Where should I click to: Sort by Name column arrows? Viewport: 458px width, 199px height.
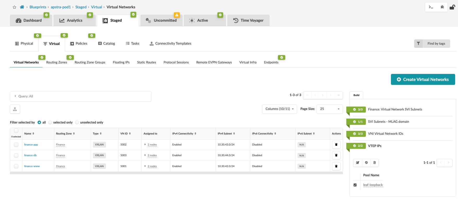coord(33,133)
